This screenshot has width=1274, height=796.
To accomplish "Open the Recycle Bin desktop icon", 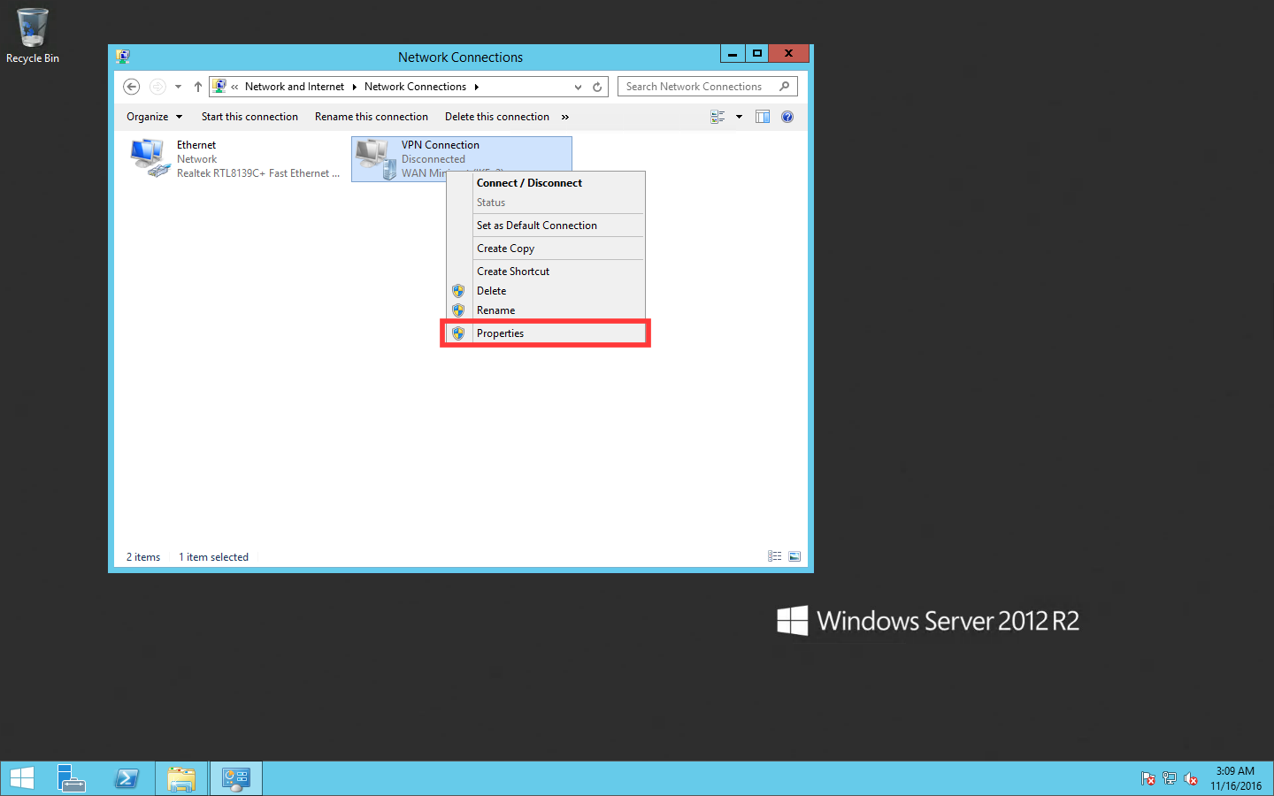I will (x=33, y=36).
